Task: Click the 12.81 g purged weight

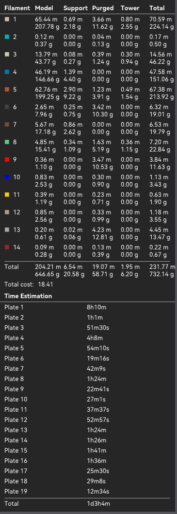Action: tap(102, 237)
